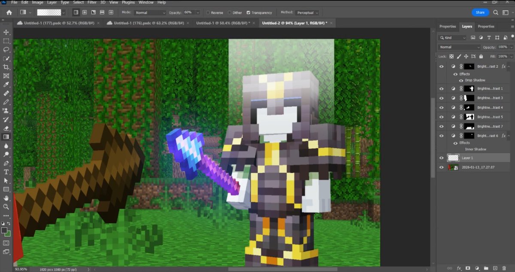Select the Pen tool
515x272 pixels.
pos(6,163)
